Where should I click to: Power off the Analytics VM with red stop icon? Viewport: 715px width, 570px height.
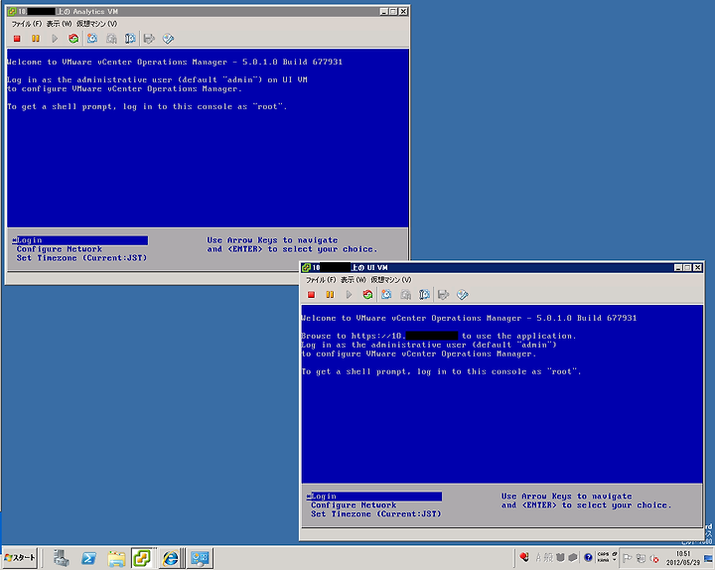17,39
